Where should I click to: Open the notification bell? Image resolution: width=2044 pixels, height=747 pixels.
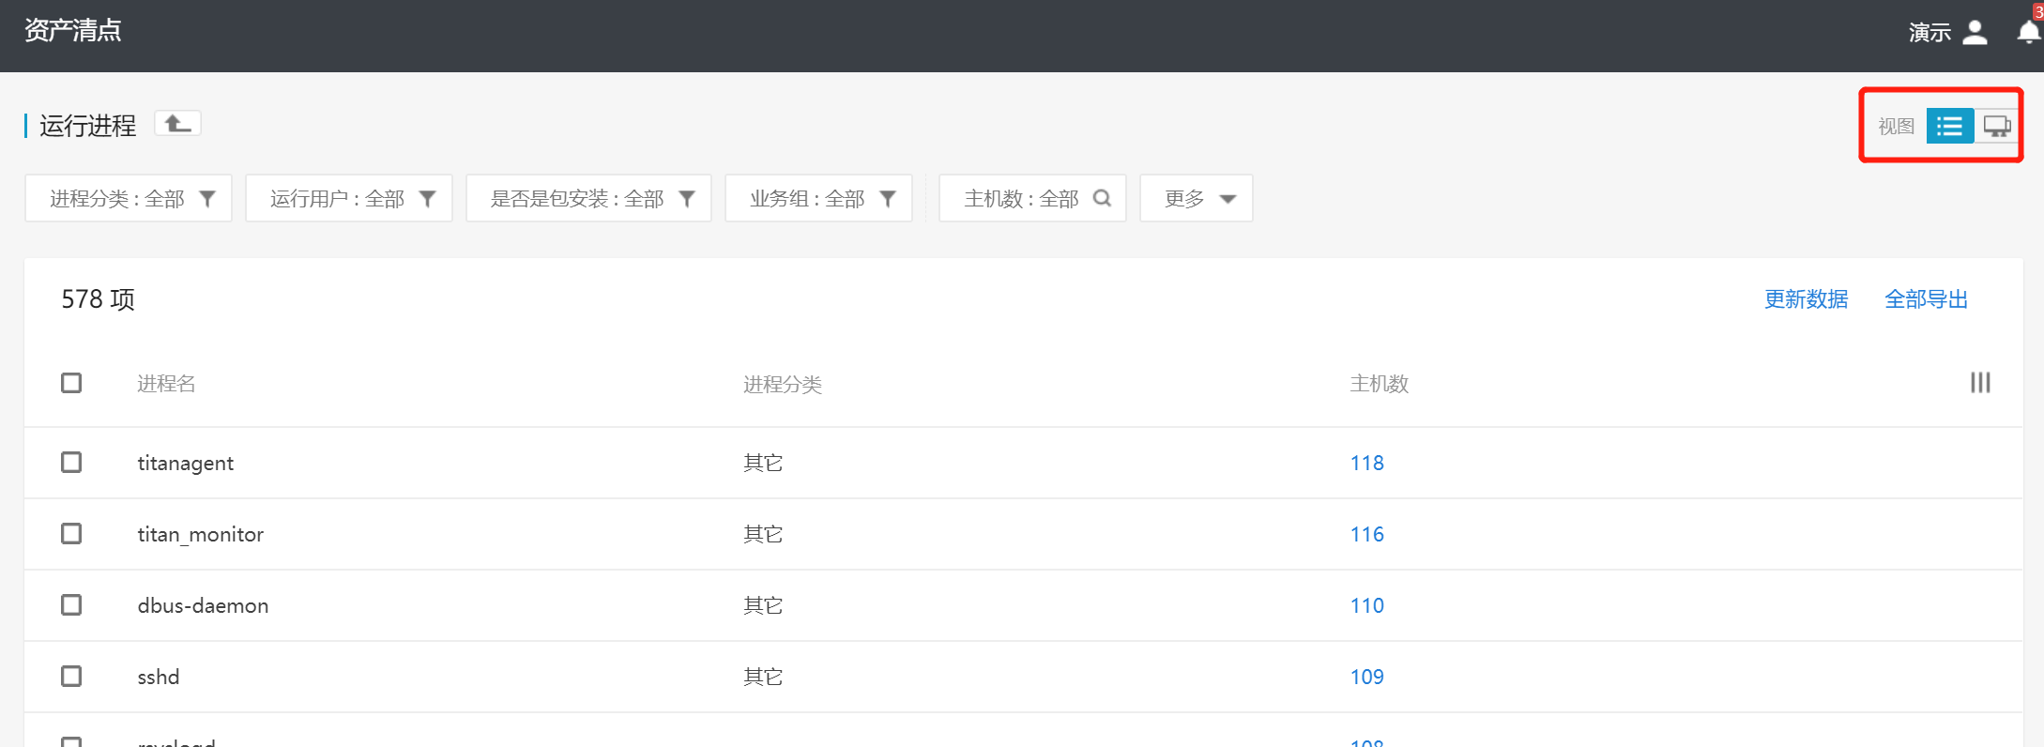point(2027,33)
